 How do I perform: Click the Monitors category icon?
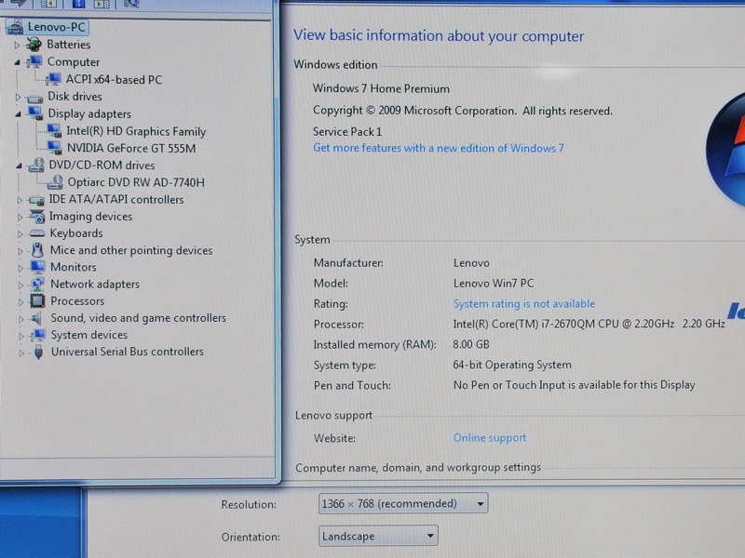pos(38,267)
